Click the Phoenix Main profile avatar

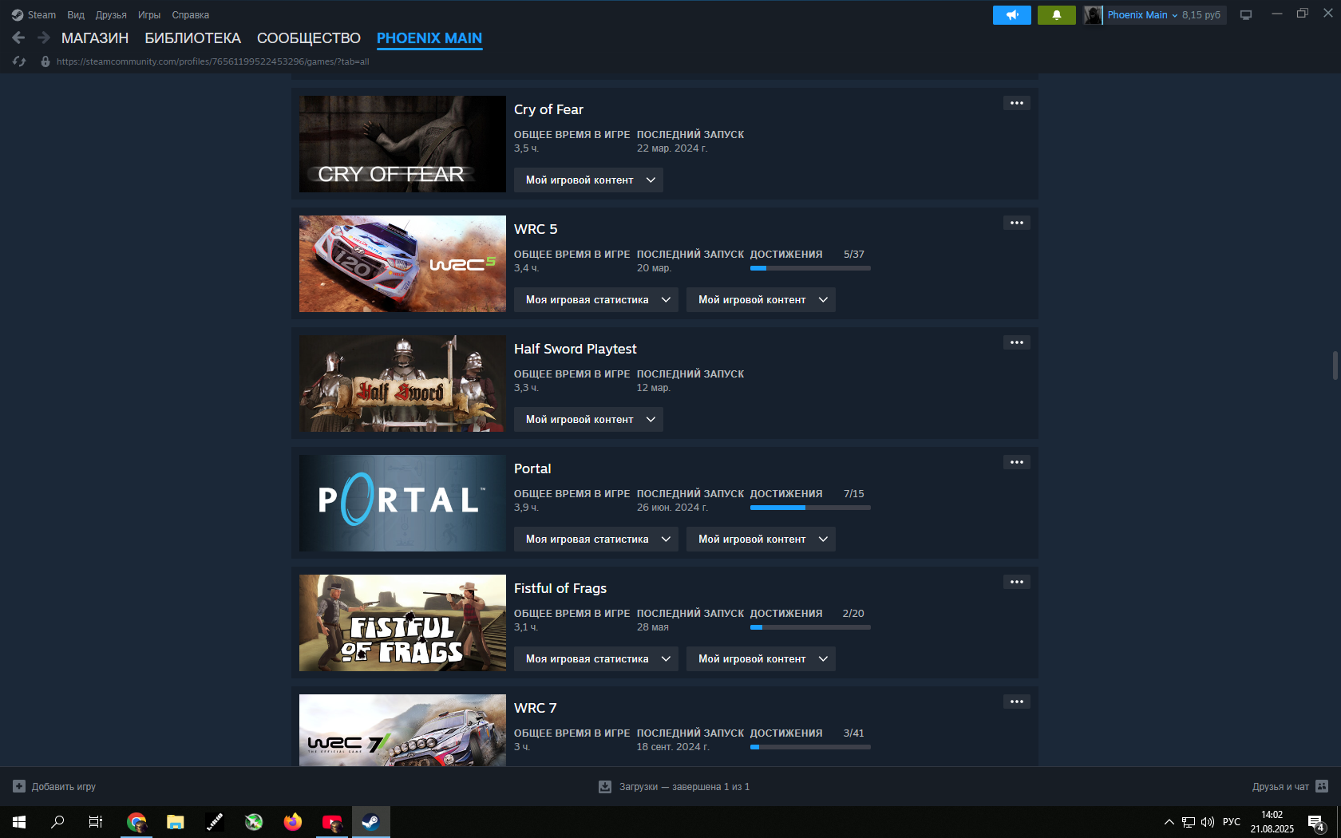(1093, 15)
